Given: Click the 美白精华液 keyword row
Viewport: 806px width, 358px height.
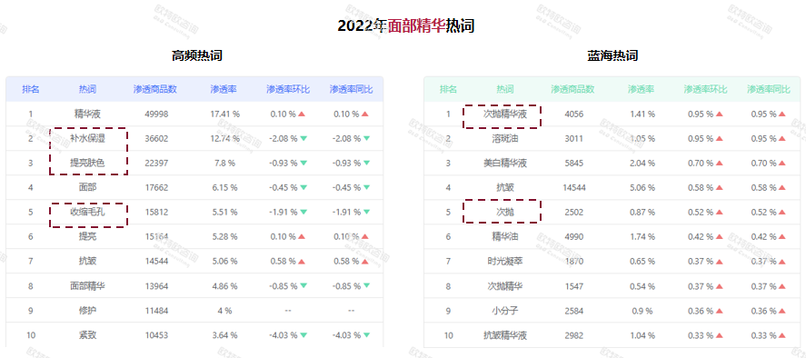Looking at the screenshot, I should [612, 163].
